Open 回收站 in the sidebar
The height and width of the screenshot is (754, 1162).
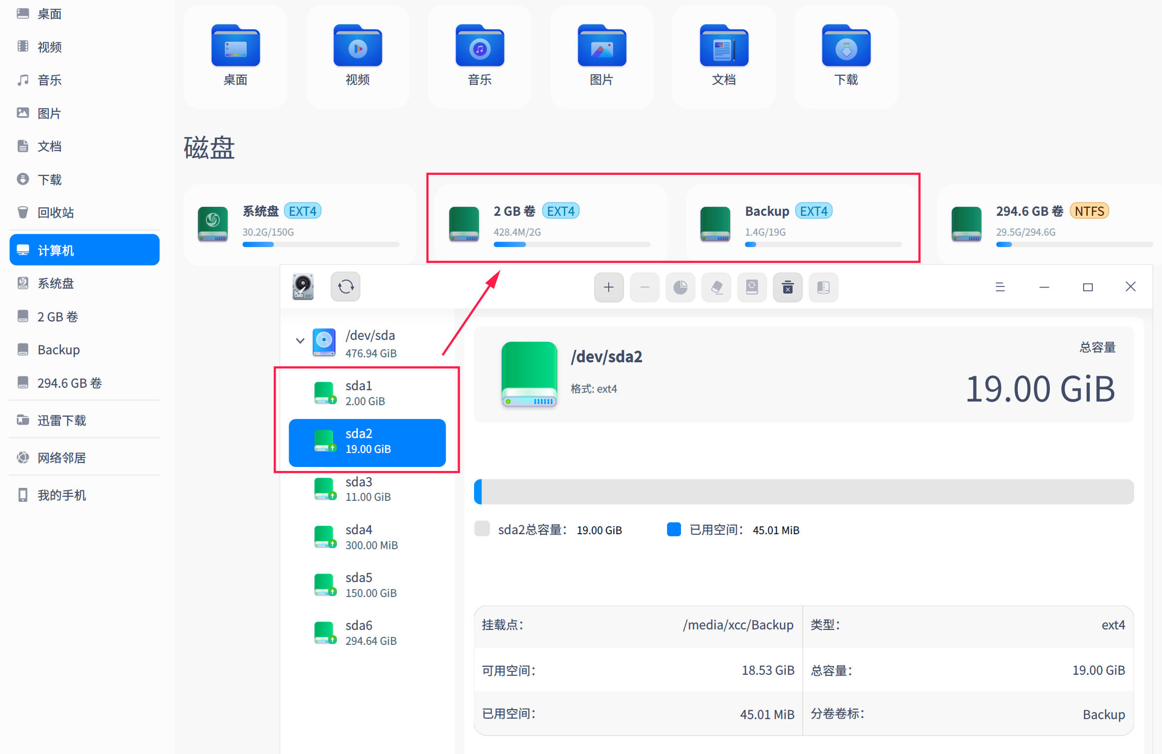point(55,212)
